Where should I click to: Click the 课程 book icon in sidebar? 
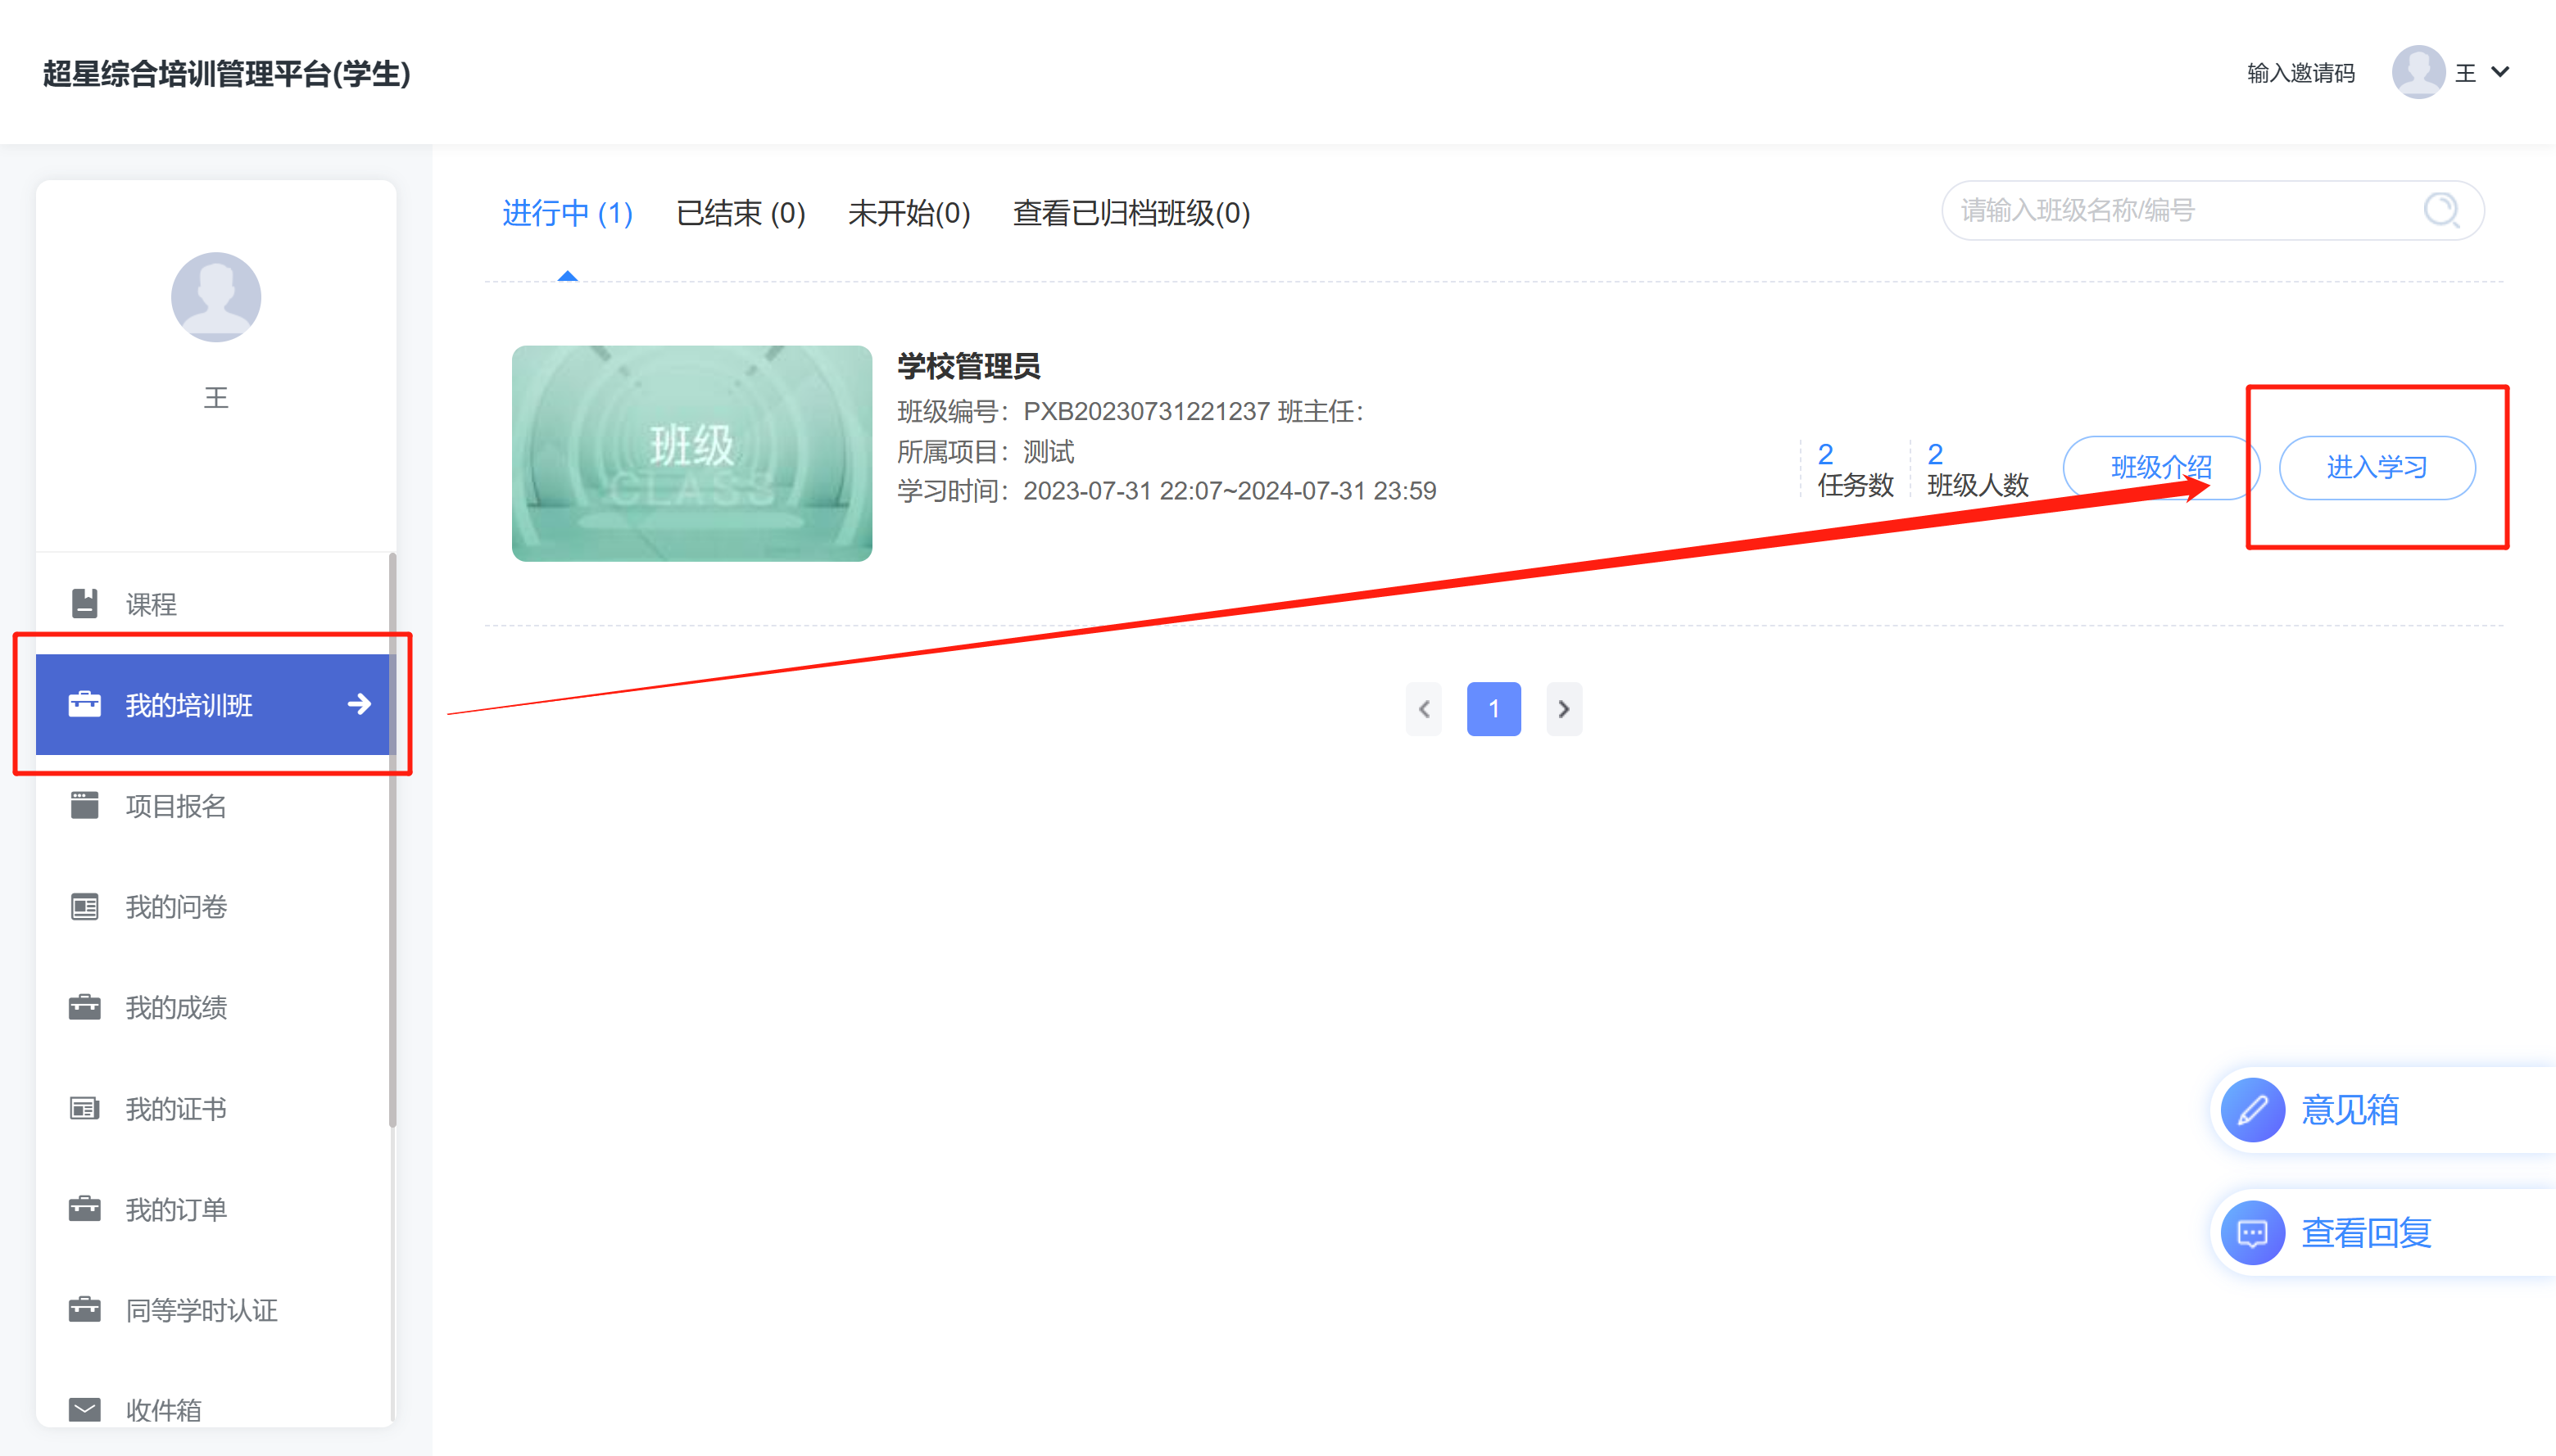[x=85, y=603]
